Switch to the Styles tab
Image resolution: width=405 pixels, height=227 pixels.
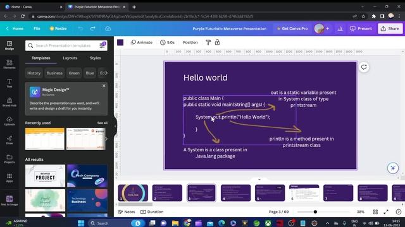(96, 58)
